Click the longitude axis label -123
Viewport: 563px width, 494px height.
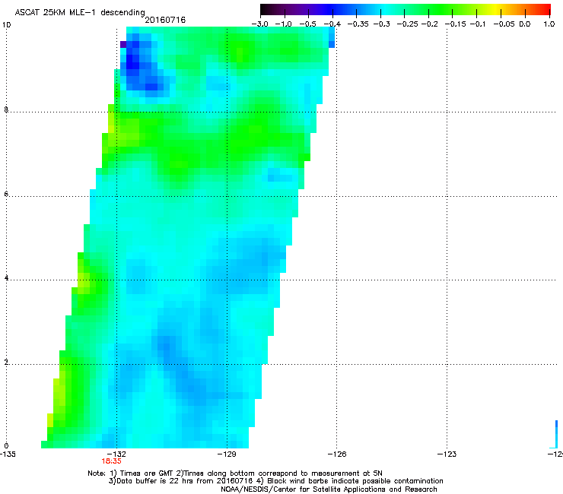coord(447,454)
